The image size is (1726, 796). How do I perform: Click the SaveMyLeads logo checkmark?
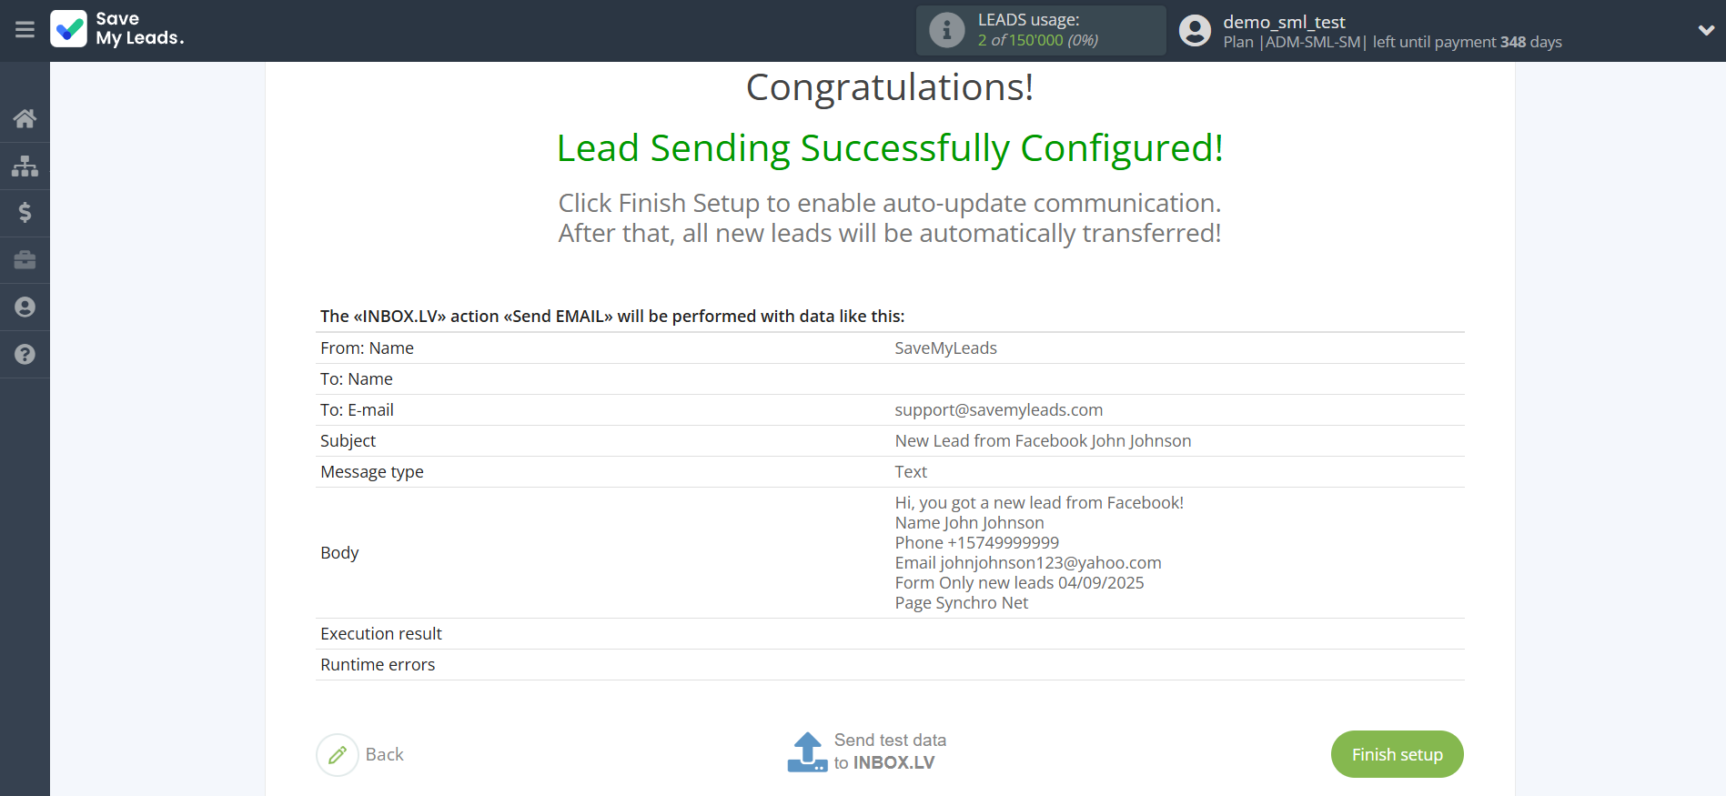pos(69,29)
